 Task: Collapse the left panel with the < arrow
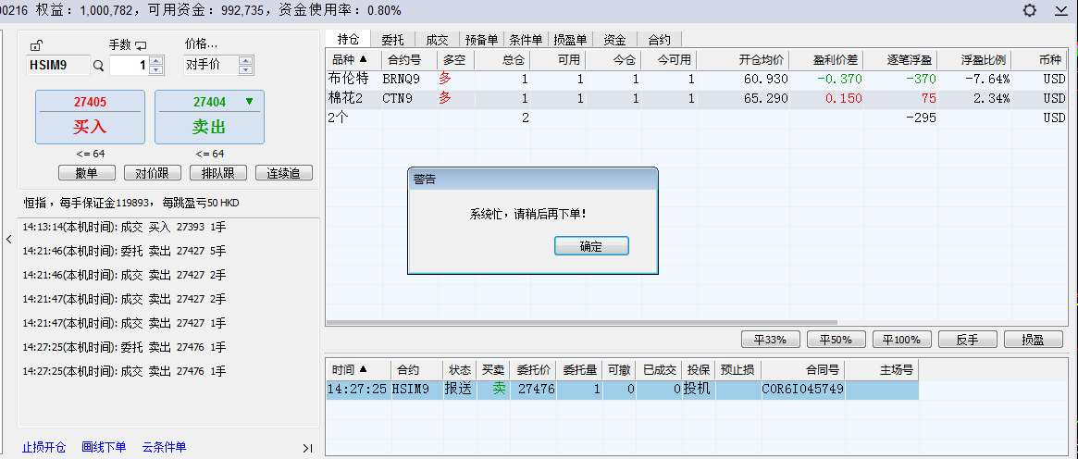pos(8,240)
